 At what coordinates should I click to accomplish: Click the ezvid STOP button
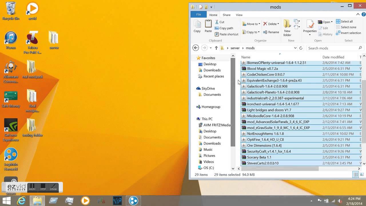pos(43,187)
